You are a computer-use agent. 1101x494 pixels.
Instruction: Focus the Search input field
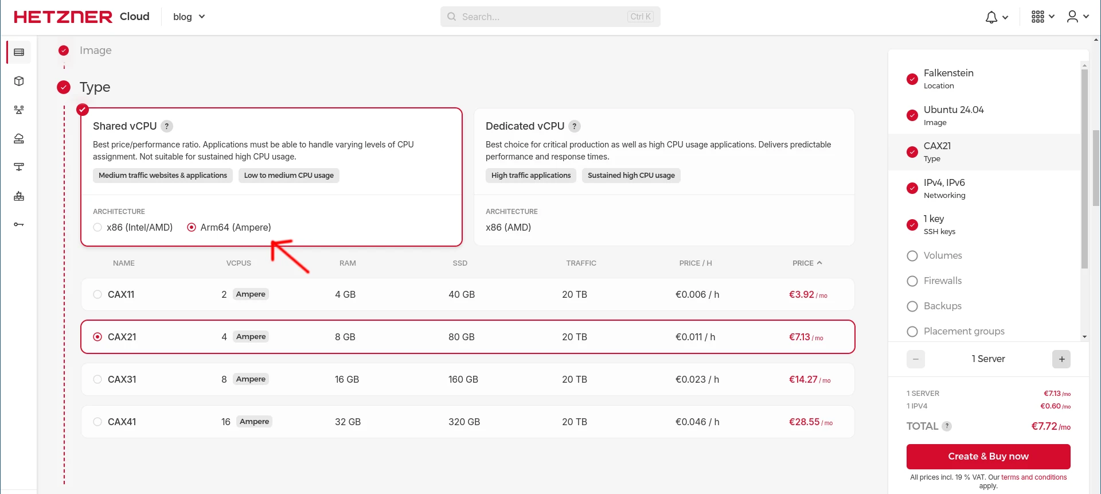[550, 17]
